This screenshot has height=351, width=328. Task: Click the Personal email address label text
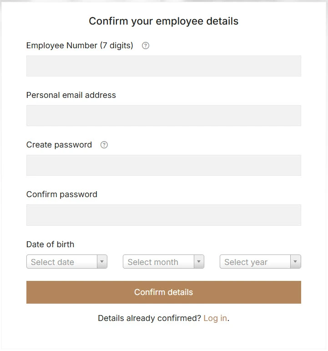[x=71, y=95]
